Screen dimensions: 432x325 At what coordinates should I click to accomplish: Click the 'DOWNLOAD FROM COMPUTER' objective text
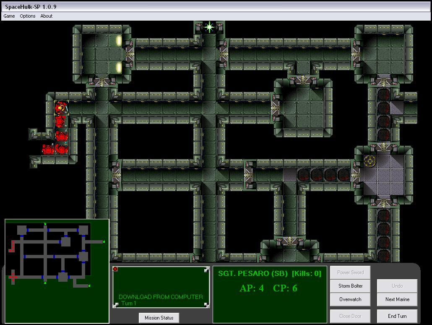(161, 297)
